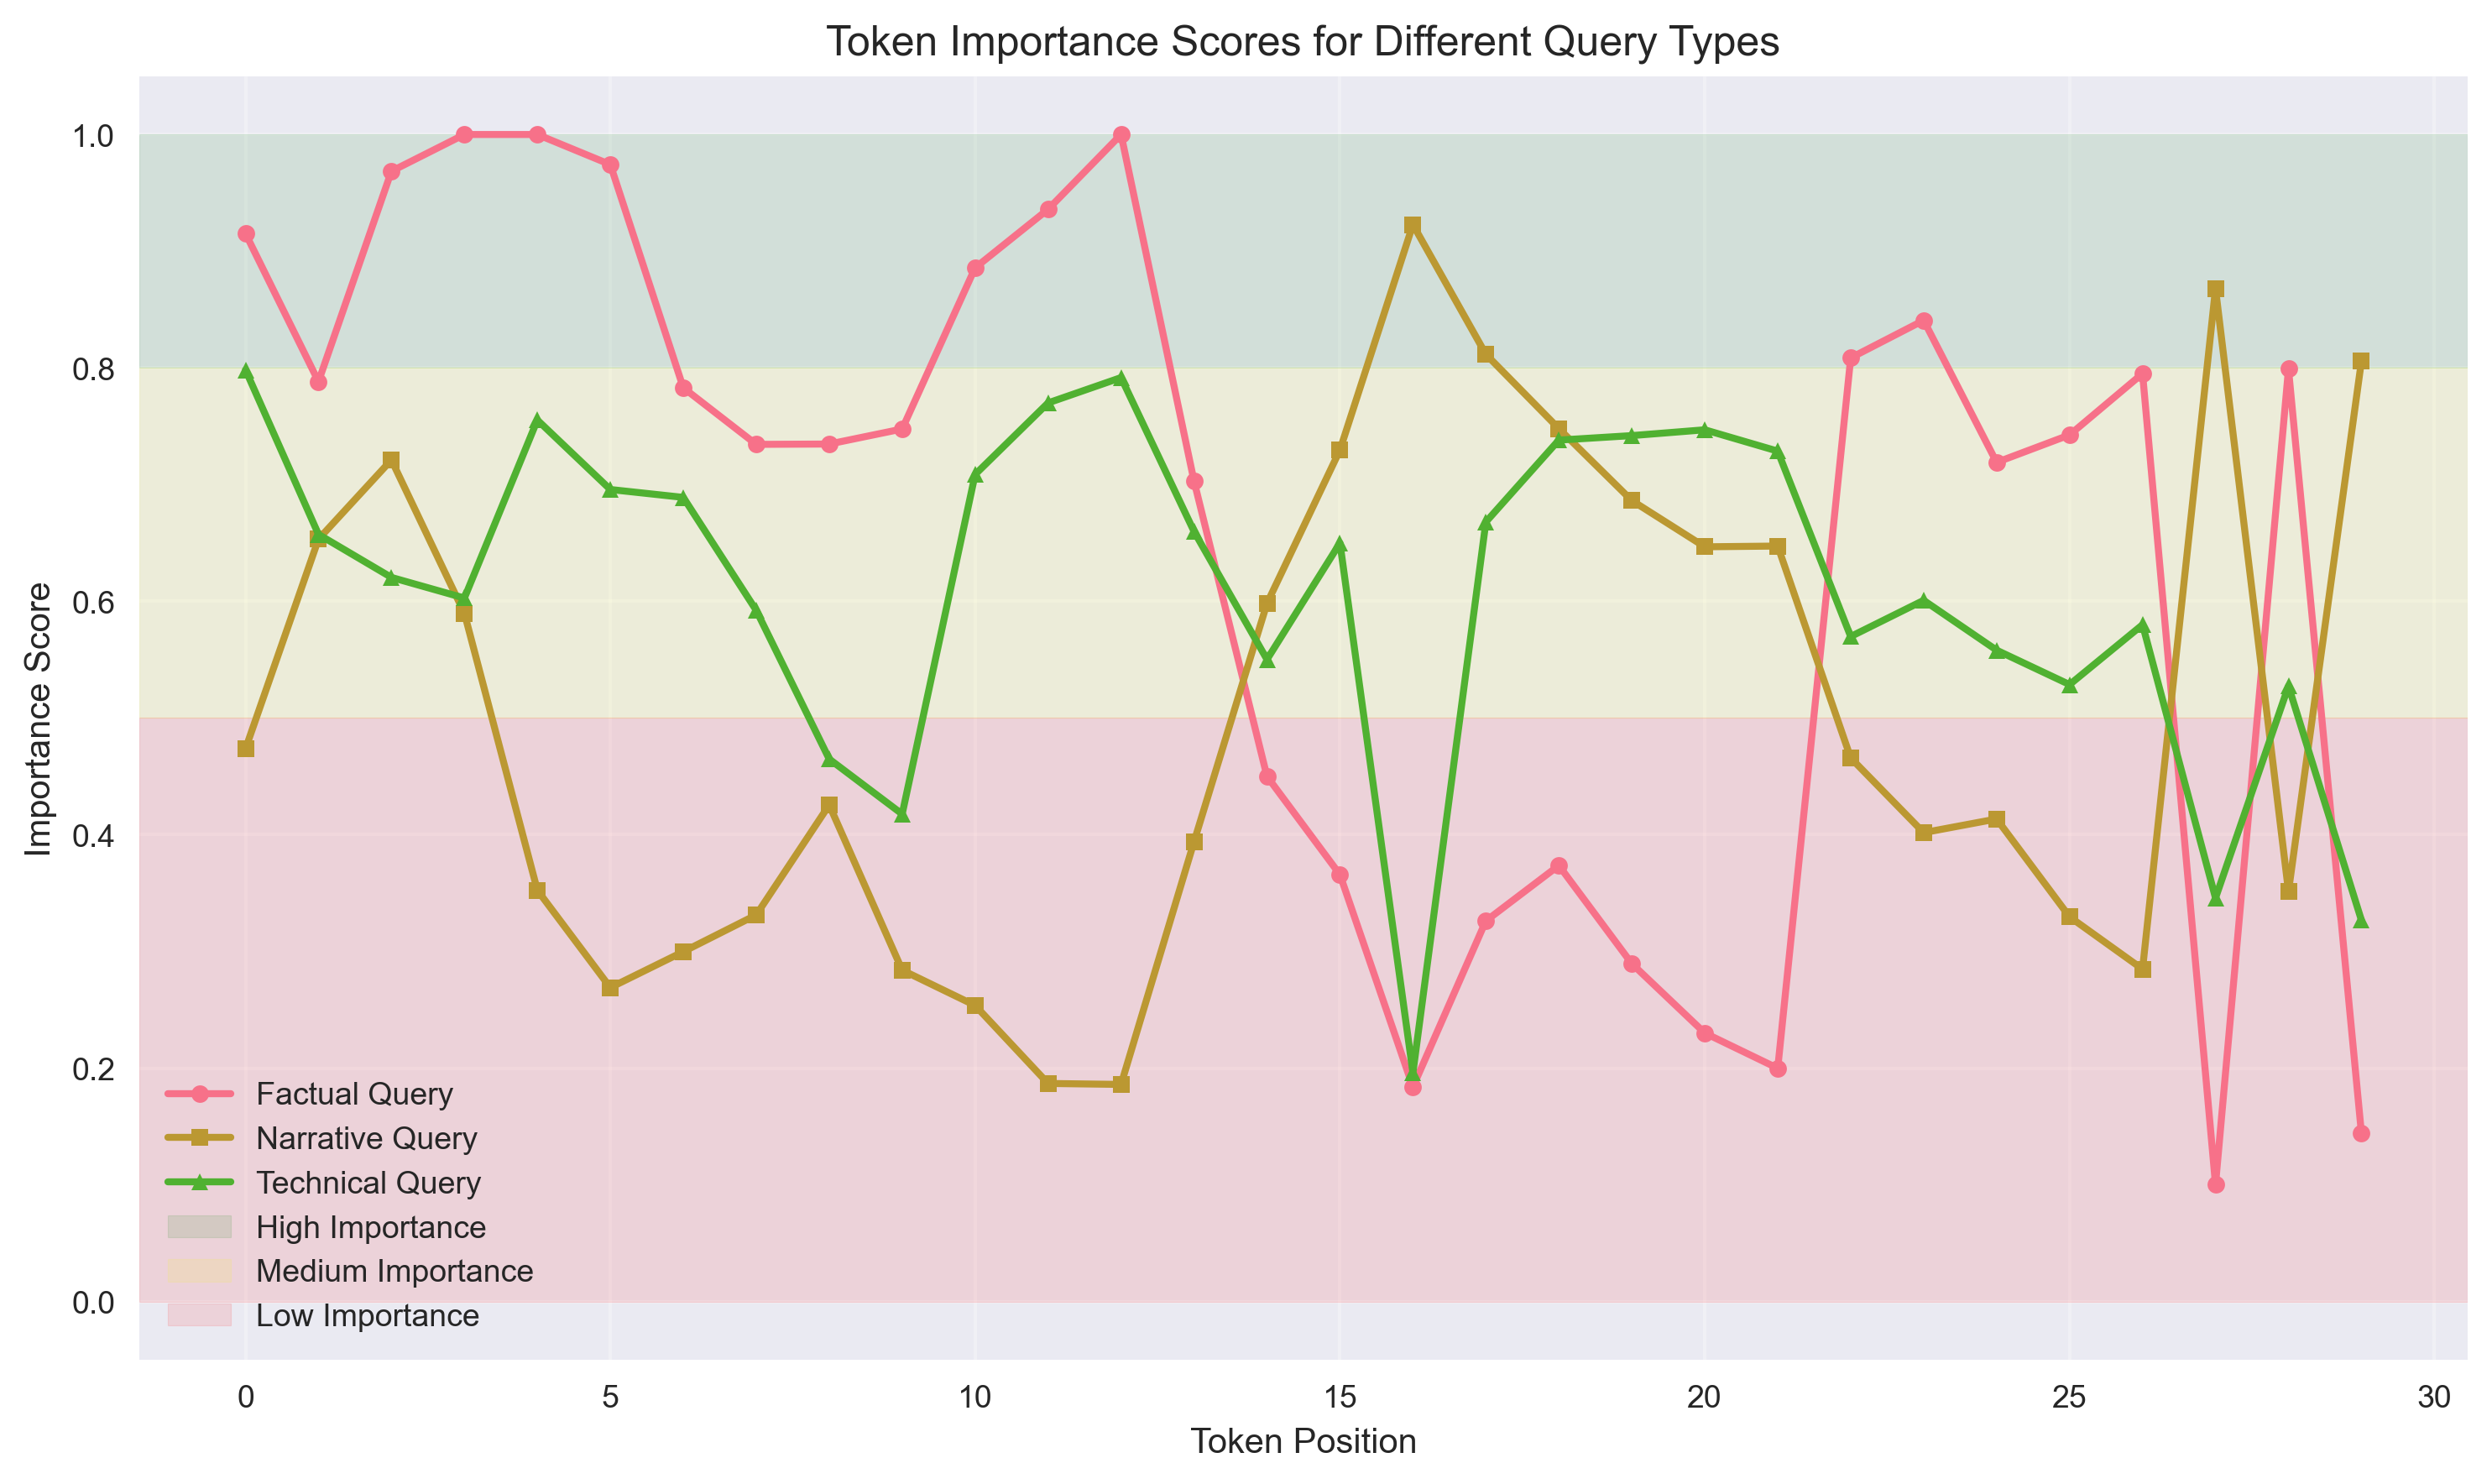Select the chart title text

tap(1302, 42)
